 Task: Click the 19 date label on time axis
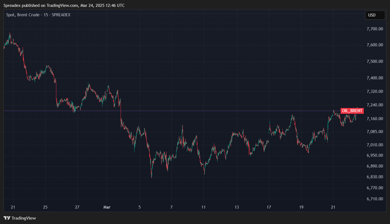tap(301, 207)
